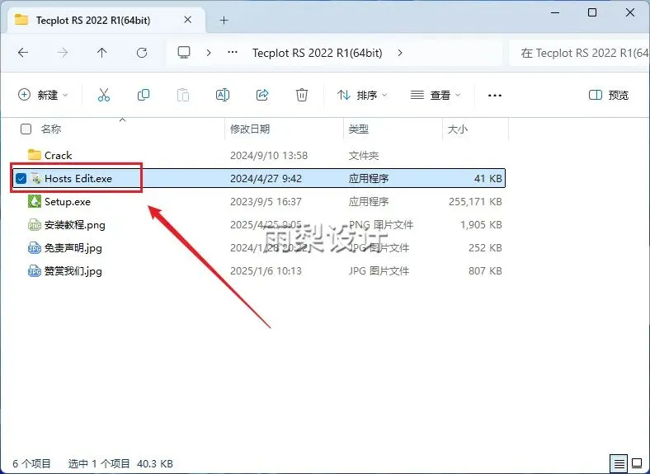Select the Setup.exe application icon
The image size is (650, 474).
(x=34, y=201)
